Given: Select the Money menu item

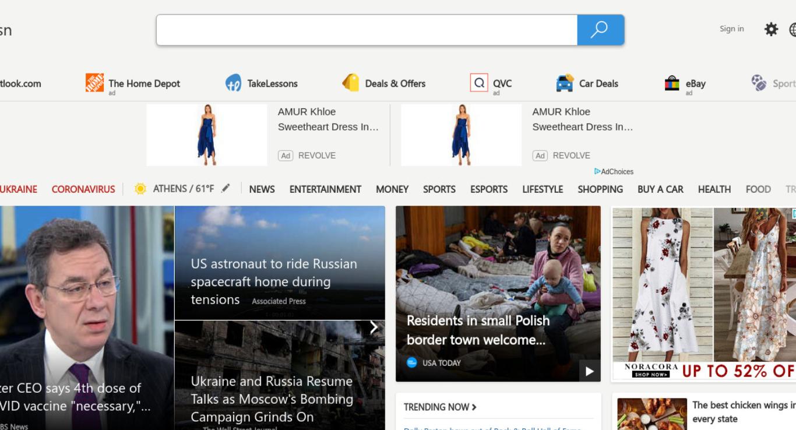Looking at the screenshot, I should (392, 189).
